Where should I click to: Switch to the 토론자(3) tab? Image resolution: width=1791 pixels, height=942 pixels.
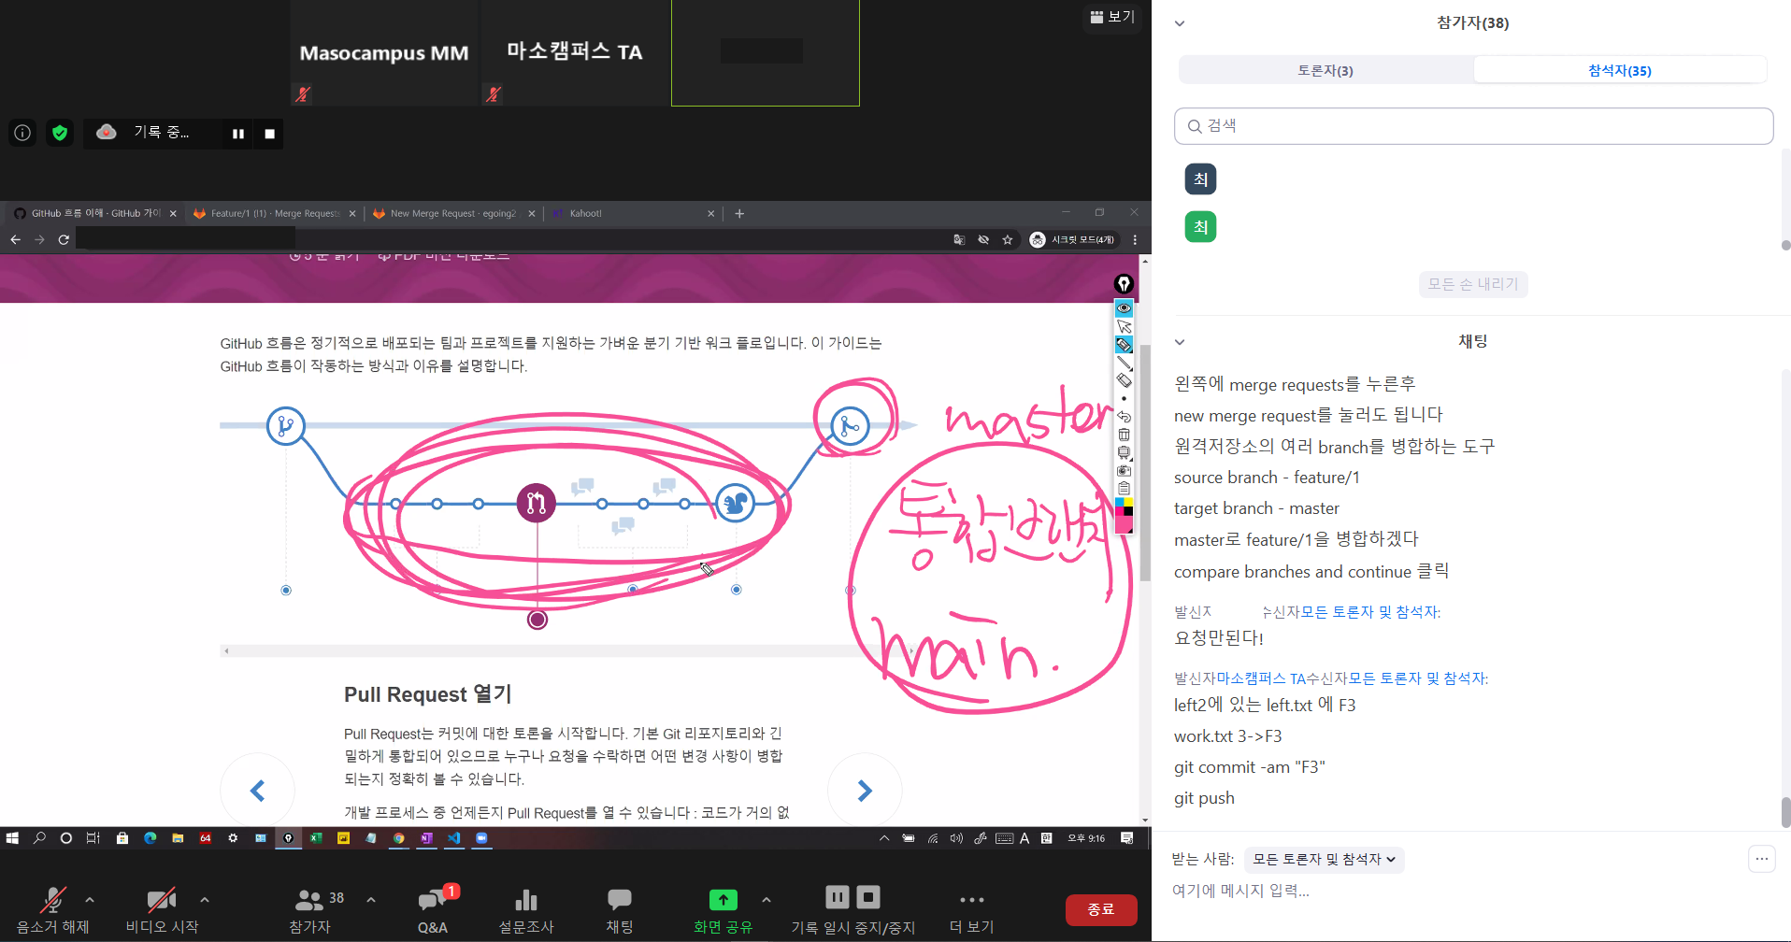pyautogui.click(x=1325, y=70)
